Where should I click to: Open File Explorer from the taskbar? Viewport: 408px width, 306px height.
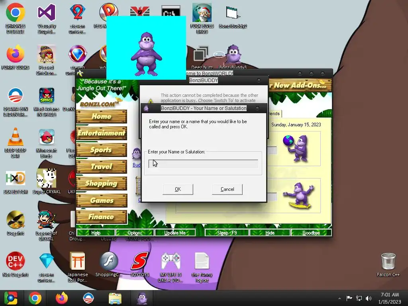pos(115,298)
